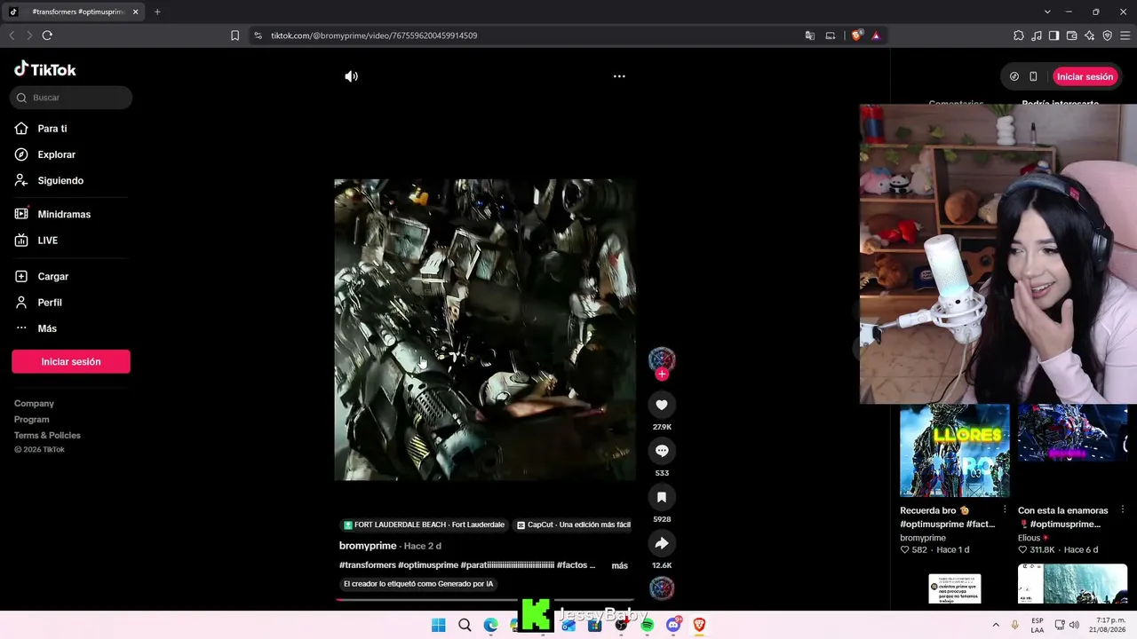The height and width of the screenshot is (639, 1137).
Task: Open the Brave Shields lion icon
Action: click(856, 35)
